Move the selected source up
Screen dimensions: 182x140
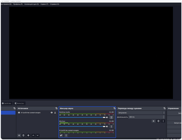tap(33, 135)
